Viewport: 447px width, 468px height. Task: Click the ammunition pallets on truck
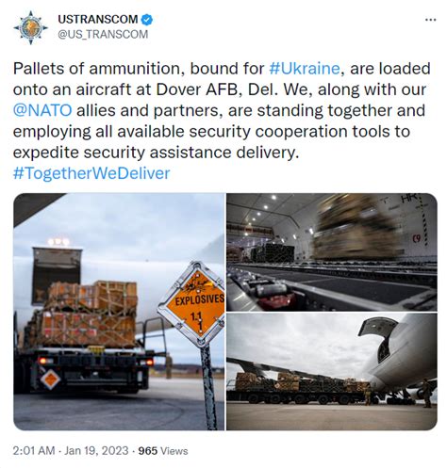click(87, 314)
